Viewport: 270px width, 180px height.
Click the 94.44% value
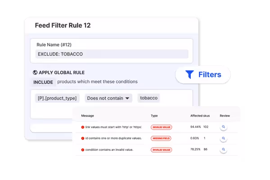pyautogui.click(x=195, y=127)
